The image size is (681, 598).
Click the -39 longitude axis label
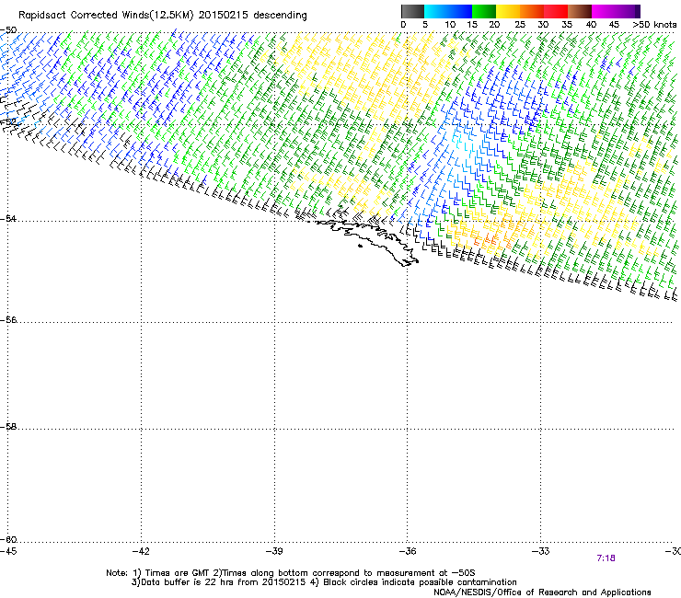tap(274, 551)
